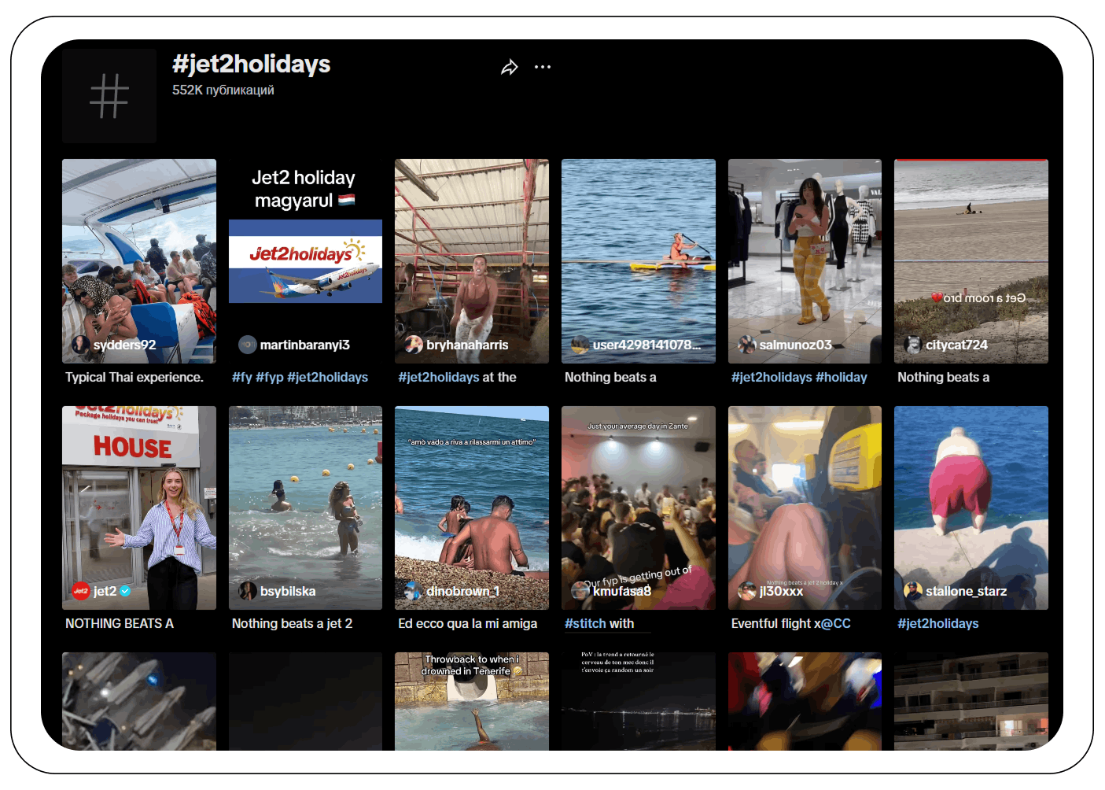Image resolution: width=1105 pixels, height=790 pixels.
Task: Open Just your average day in Zante video
Action: tap(639, 508)
